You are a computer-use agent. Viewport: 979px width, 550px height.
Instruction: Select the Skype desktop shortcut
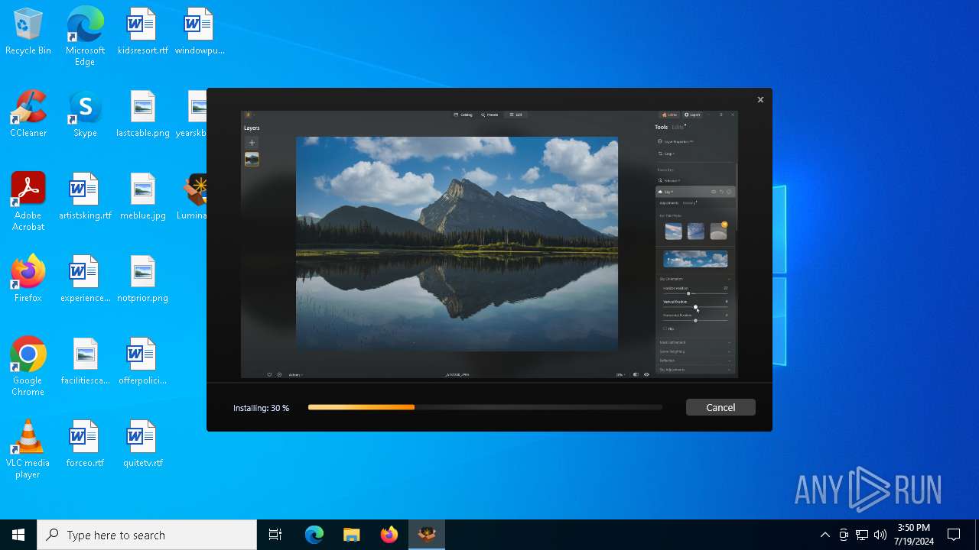coord(85,114)
